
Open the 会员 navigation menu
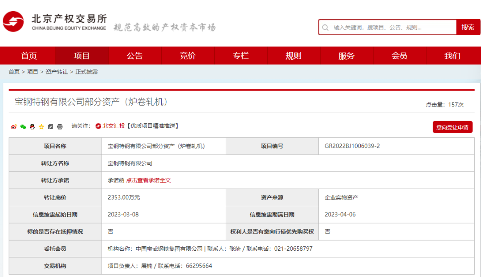(399, 56)
